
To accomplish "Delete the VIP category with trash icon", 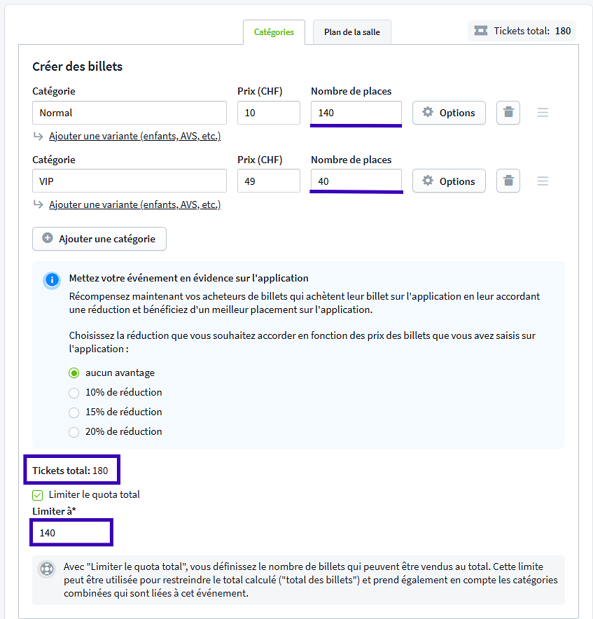I will (x=508, y=181).
